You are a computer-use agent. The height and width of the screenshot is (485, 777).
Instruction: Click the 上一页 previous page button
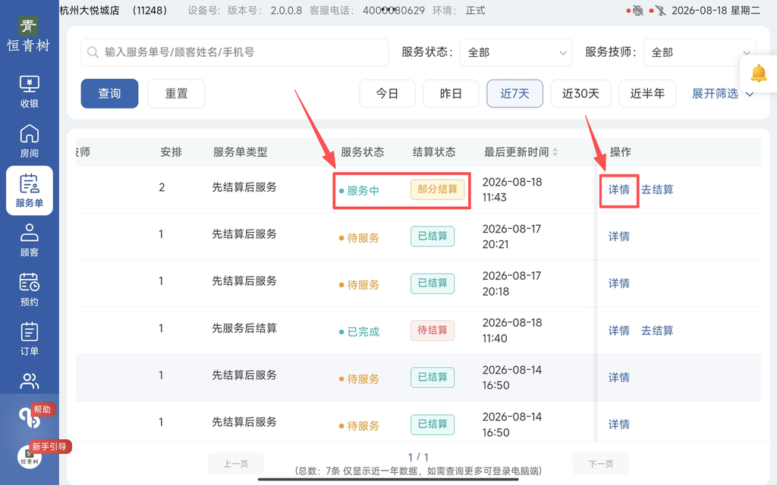(x=236, y=464)
